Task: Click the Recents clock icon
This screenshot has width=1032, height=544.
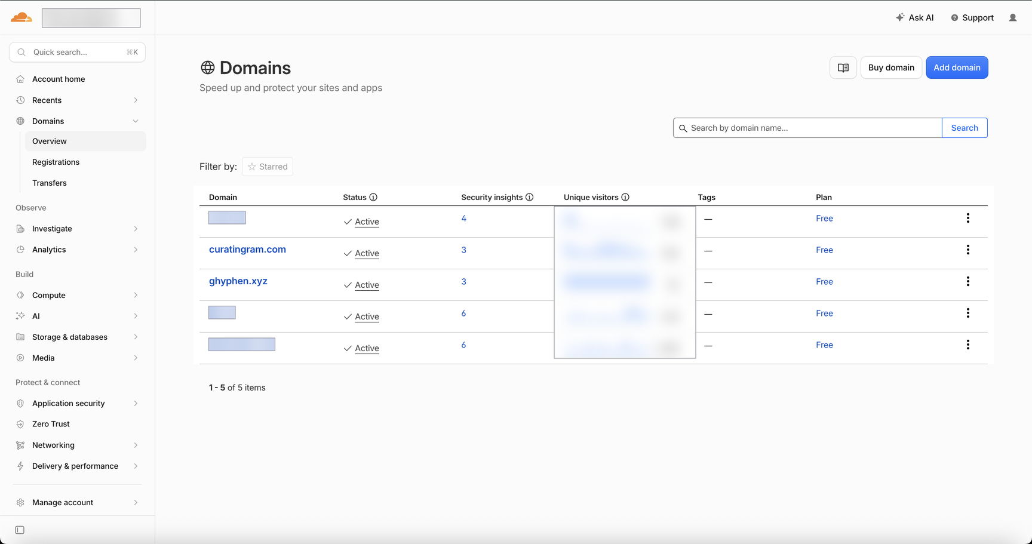Action: point(20,100)
